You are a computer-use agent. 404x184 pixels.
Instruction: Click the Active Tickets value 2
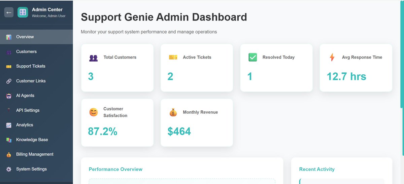click(170, 76)
